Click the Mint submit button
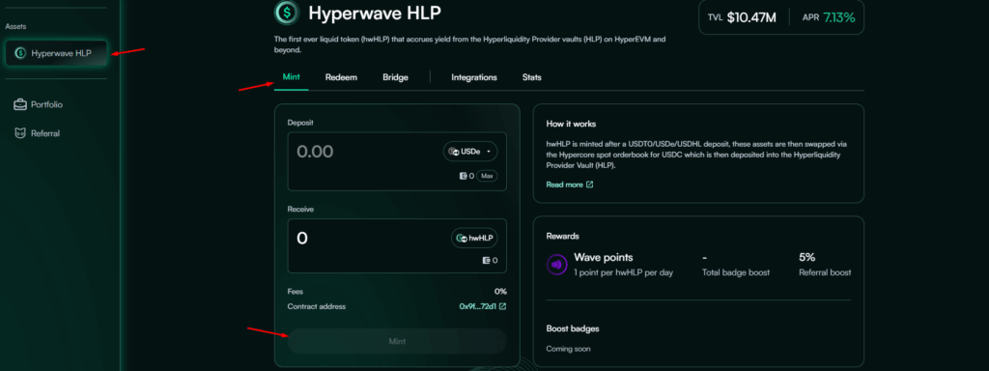989x371 pixels. [397, 341]
